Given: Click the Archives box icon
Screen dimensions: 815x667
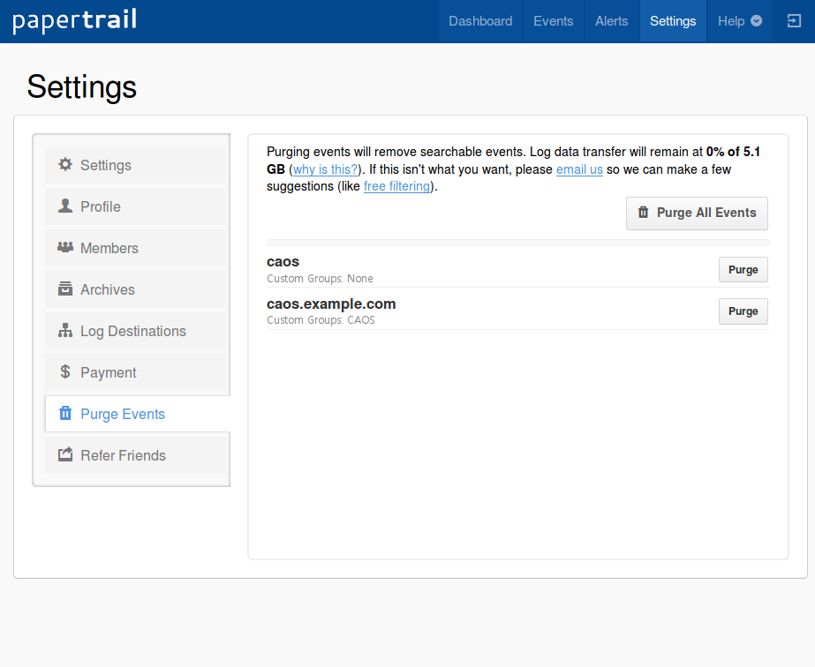Looking at the screenshot, I should tap(65, 289).
